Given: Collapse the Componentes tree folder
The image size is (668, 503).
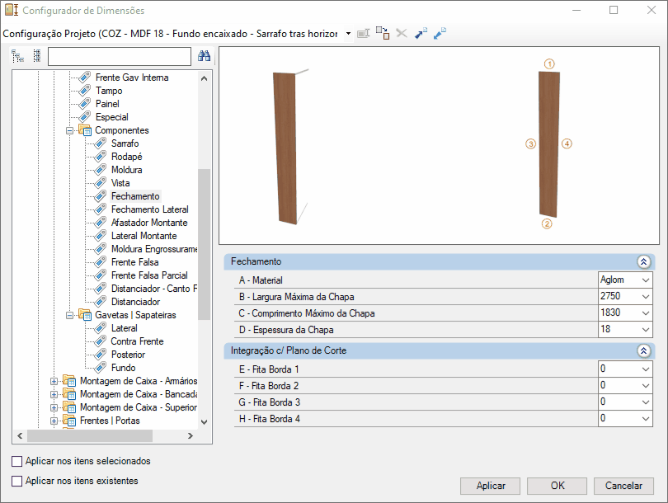Looking at the screenshot, I should 70,131.
